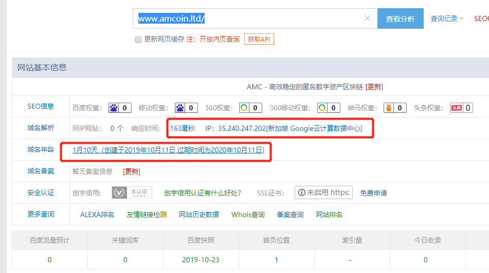Open the 域名备案 row label
489x273 pixels.
[41, 171]
